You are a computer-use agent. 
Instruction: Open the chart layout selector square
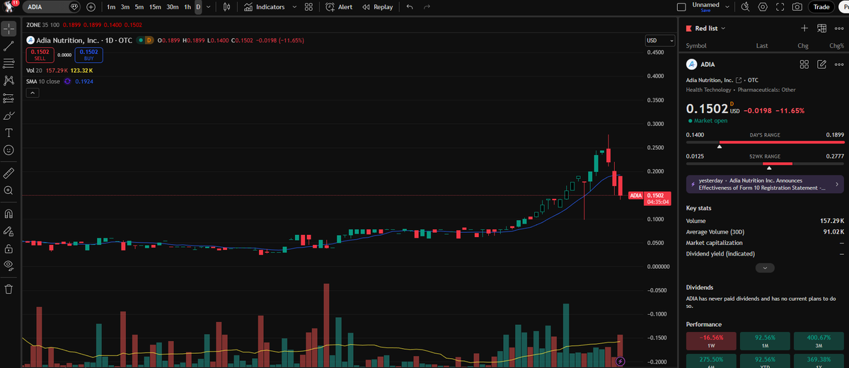pyautogui.click(x=681, y=7)
